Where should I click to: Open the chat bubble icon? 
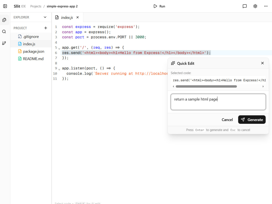coord(245,6)
